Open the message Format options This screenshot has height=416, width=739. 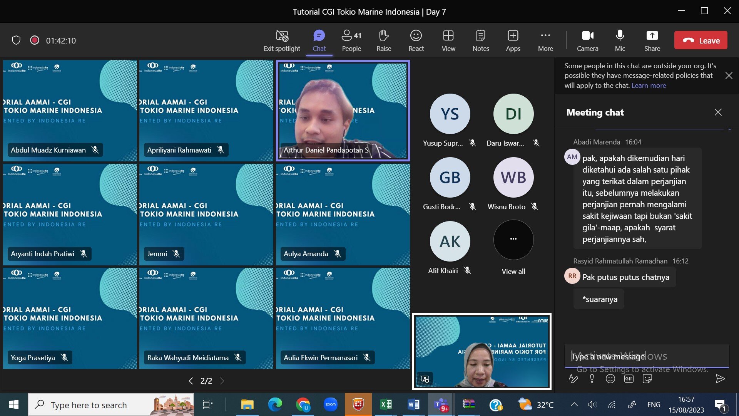coord(573,379)
